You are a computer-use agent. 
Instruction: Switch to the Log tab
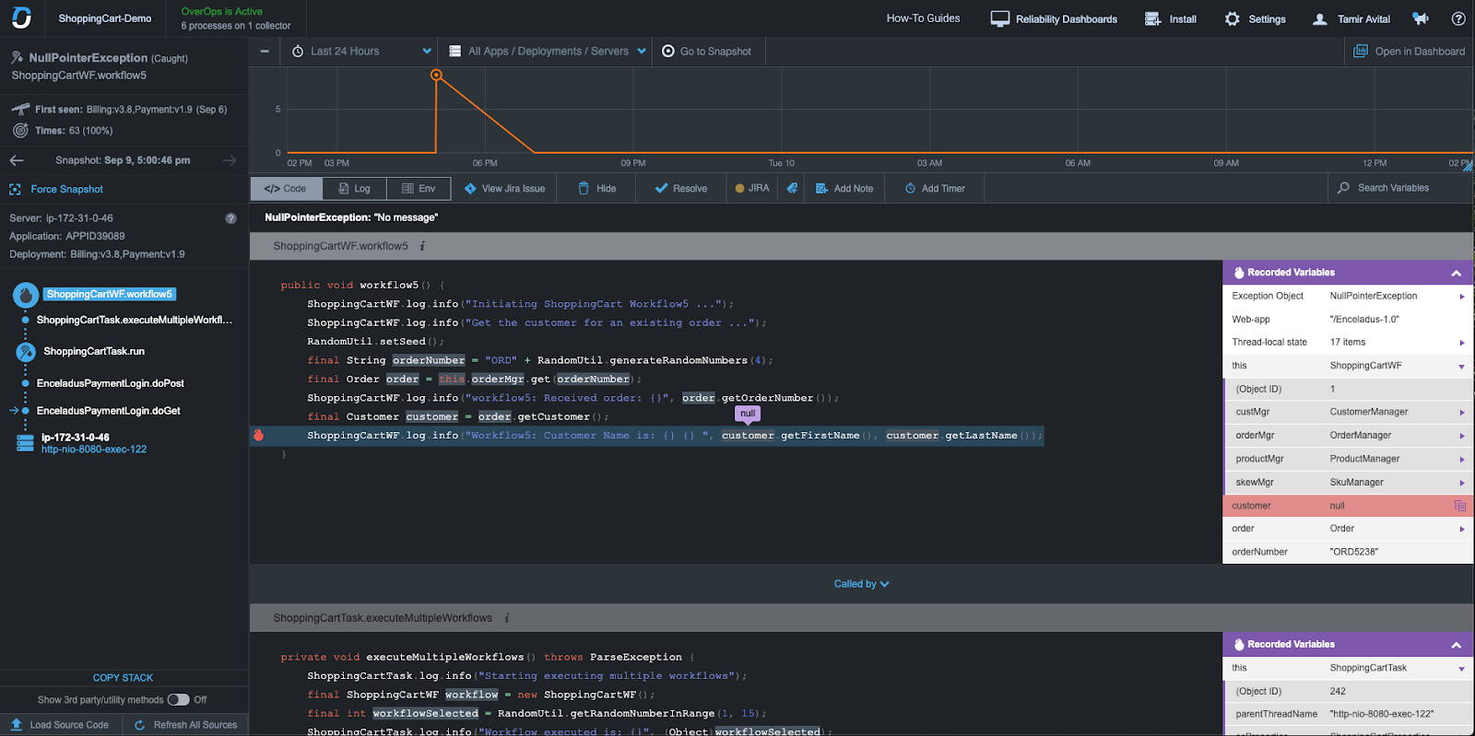354,189
